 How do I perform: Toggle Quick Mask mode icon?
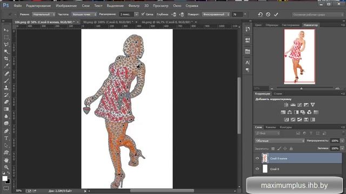pyautogui.click(x=6, y=188)
